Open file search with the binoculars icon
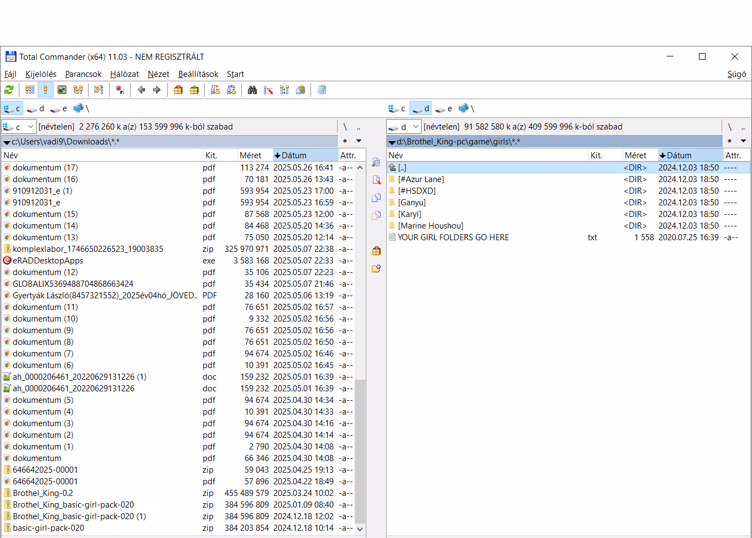This screenshot has width=752, height=538. (252, 90)
